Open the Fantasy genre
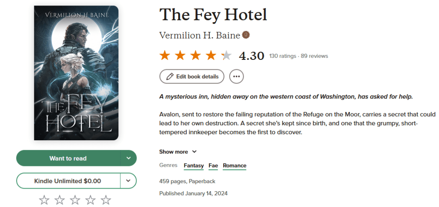 pos(194,166)
